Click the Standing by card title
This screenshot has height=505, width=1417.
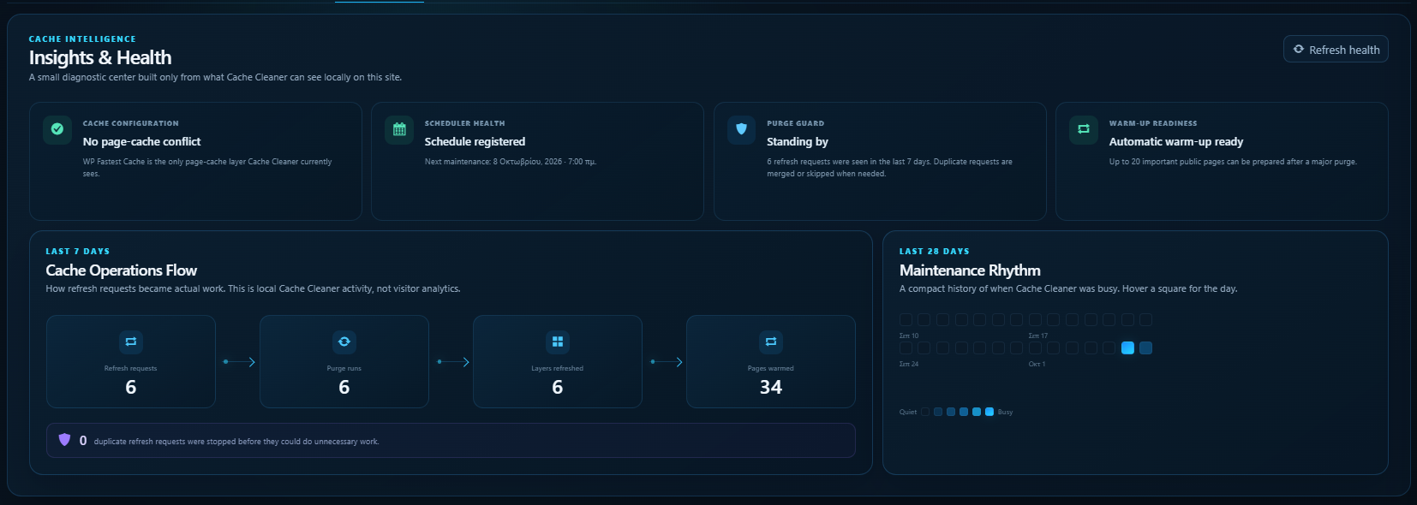click(x=798, y=142)
